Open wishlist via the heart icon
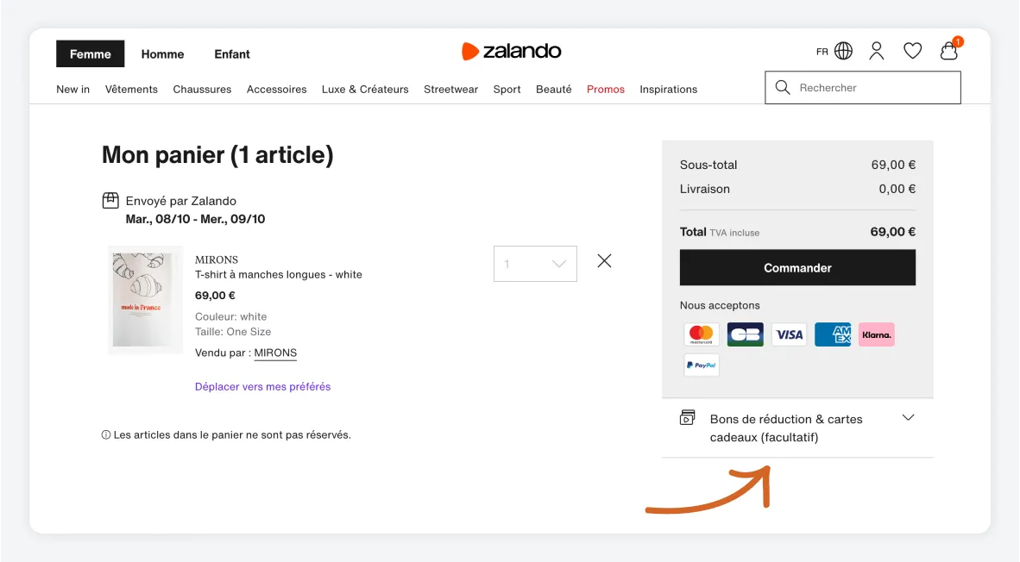Image resolution: width=1020 pixels, height=562 pixels. coord(912,52)
